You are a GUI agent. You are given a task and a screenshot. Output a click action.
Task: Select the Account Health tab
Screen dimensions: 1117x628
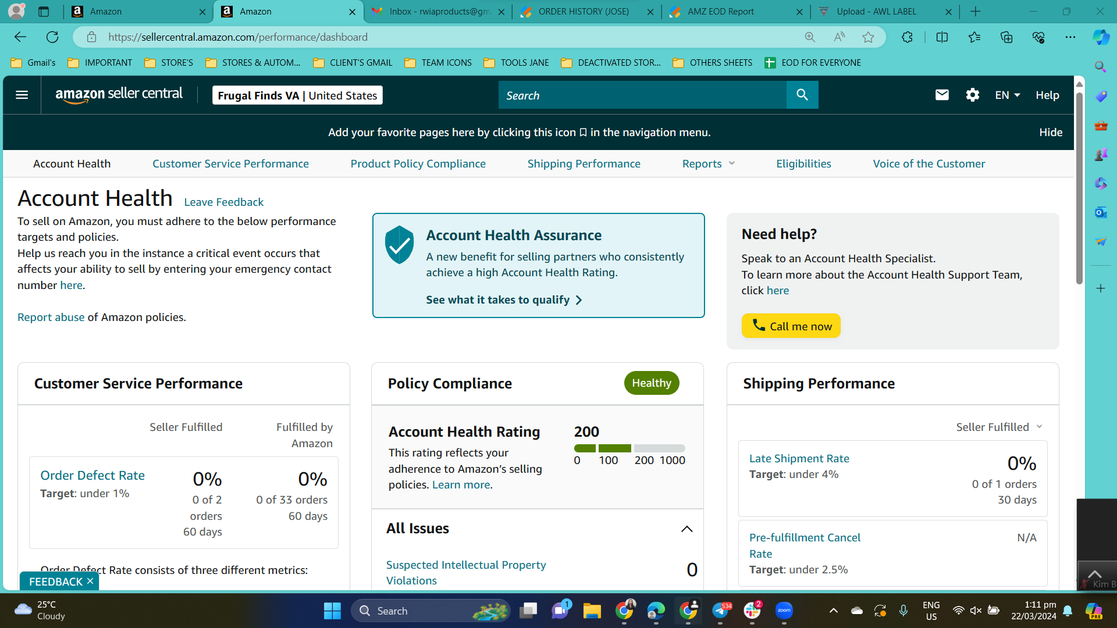point(72,163)
